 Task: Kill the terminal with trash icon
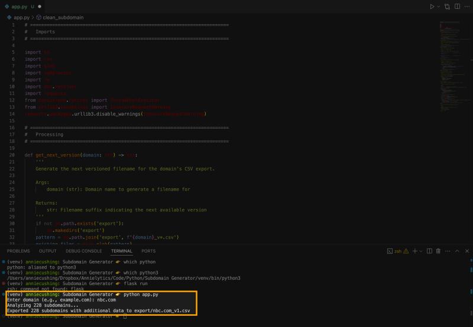[x=438, y=251]
